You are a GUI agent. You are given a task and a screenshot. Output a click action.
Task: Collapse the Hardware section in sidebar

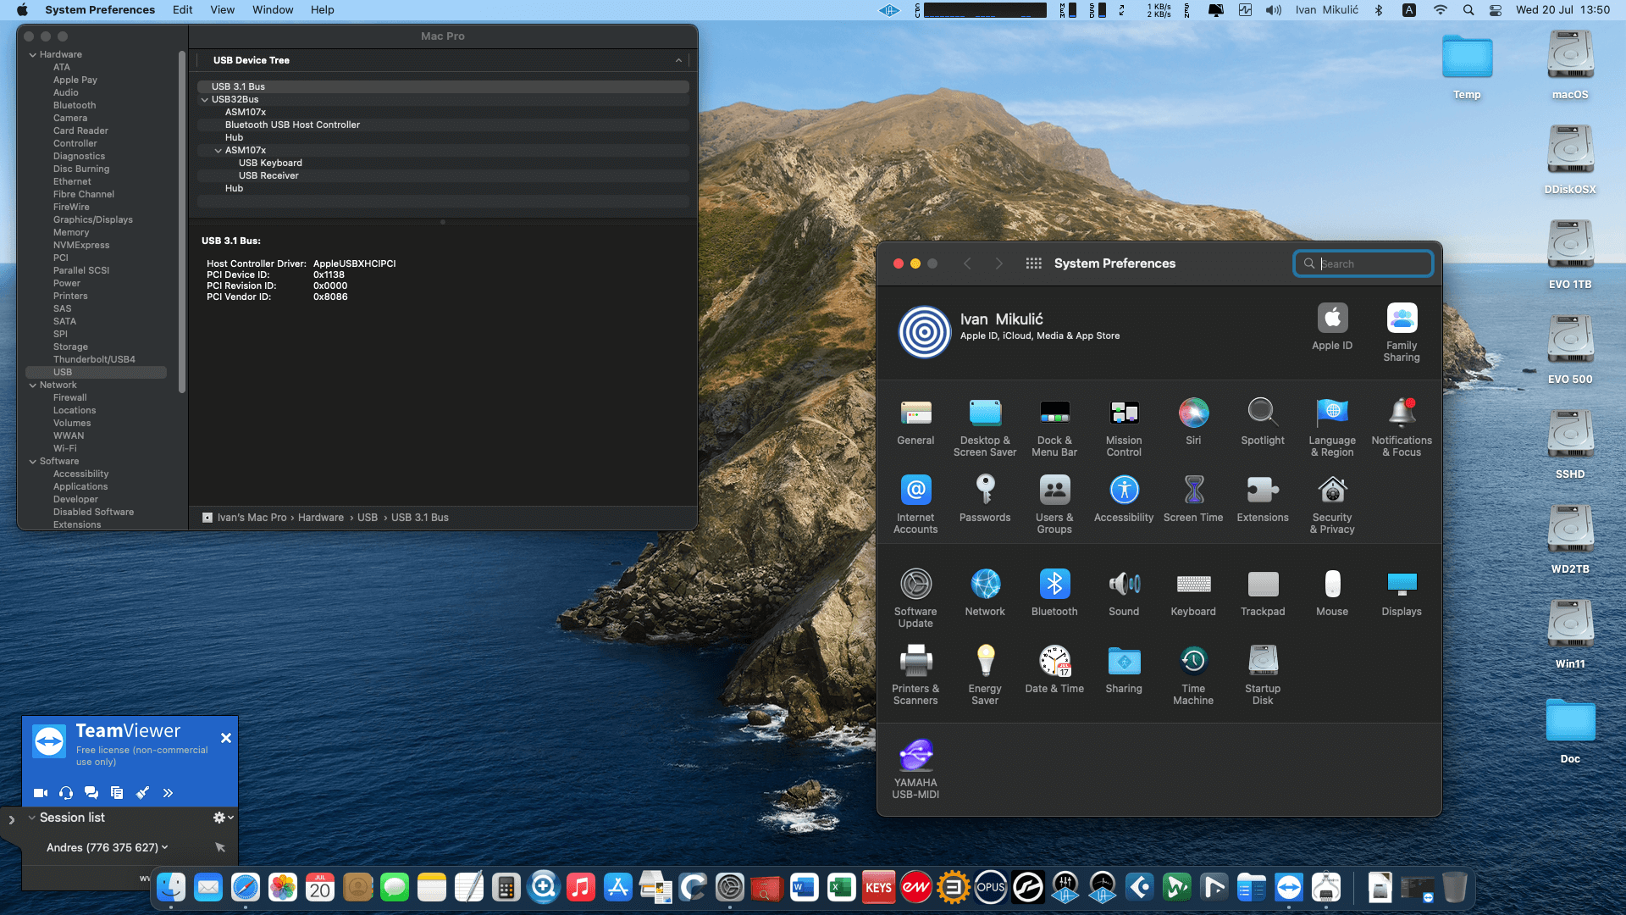pyautogui.click(x=33, y=54)
